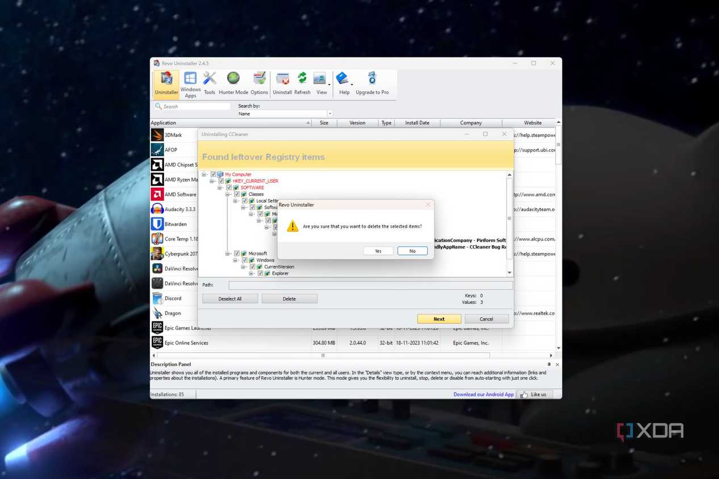The height and width of the screenshot is (479, 719).
Task: Select the Core Temp icon
Action: tap(157, 239)
